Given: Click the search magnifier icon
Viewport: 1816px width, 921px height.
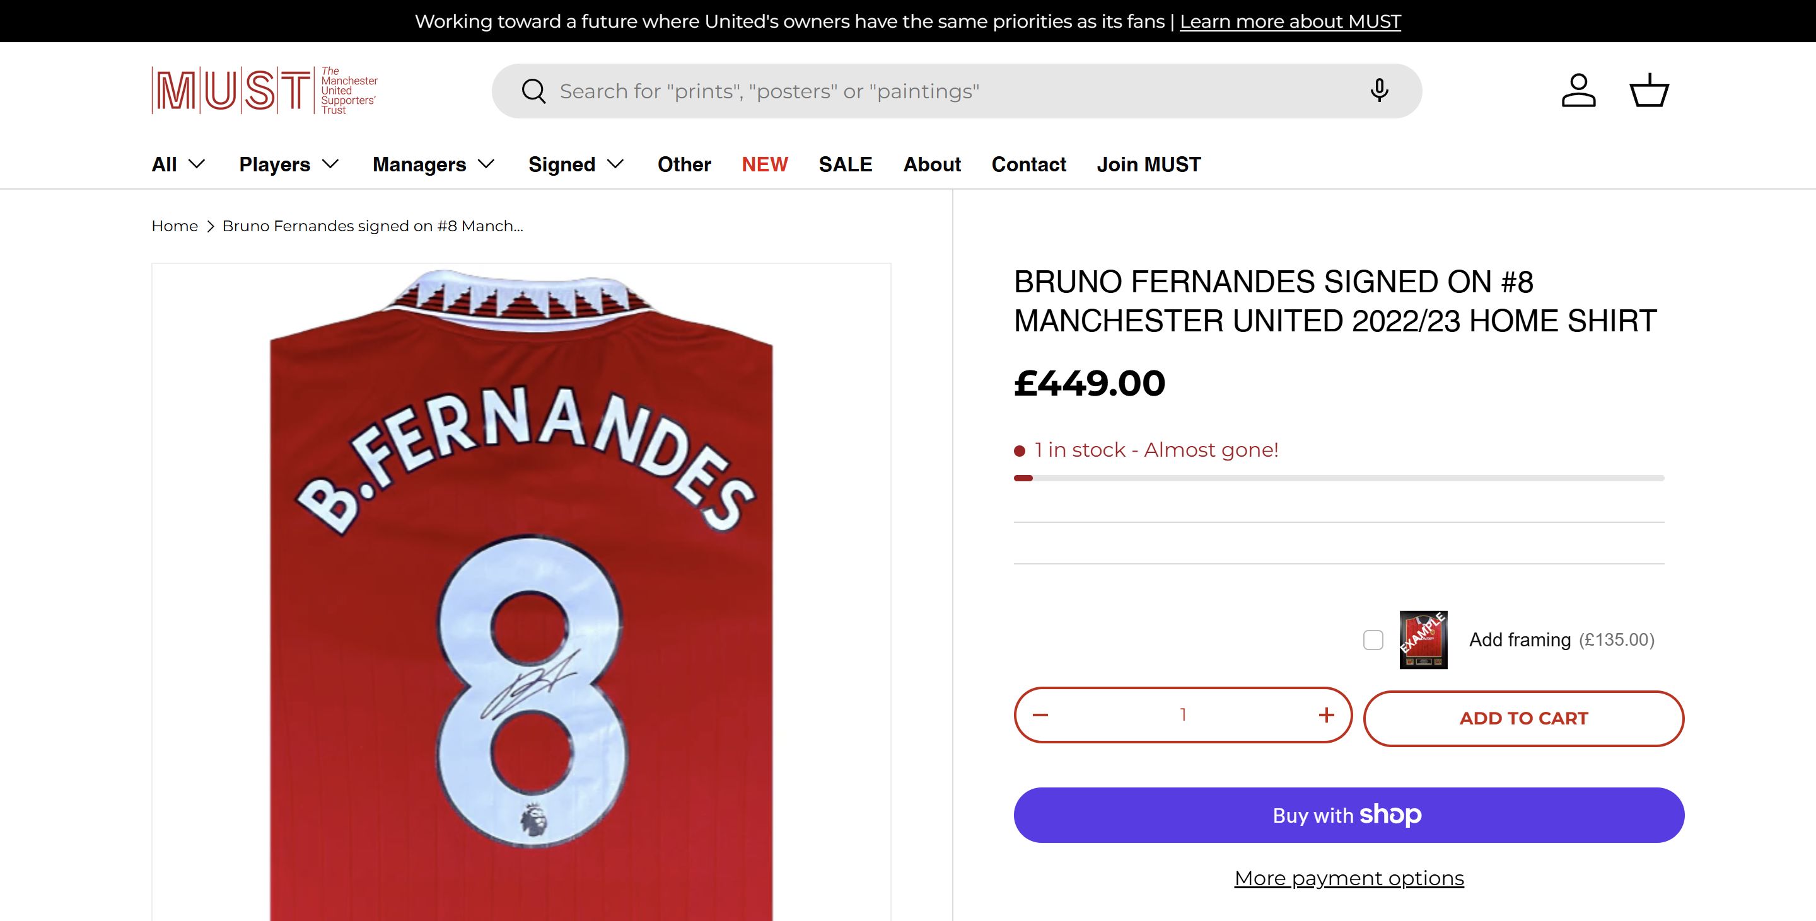Looking at the screenshot, I should (533, 91).
